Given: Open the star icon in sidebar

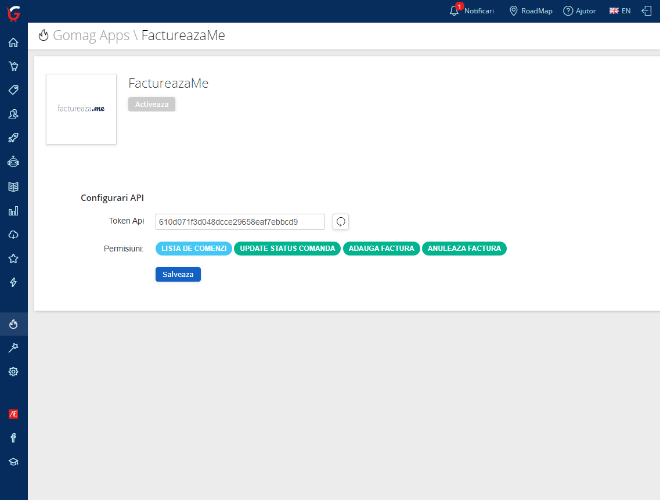Looking at the screenshot, I should coord(13,258).
